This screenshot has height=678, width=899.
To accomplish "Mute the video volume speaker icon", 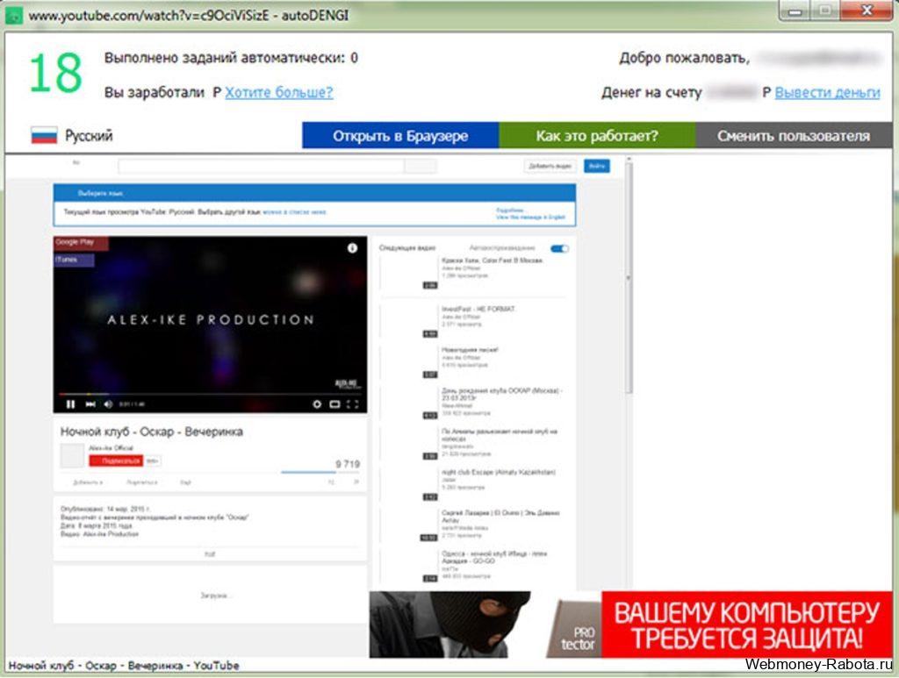I will pos(108,404).
